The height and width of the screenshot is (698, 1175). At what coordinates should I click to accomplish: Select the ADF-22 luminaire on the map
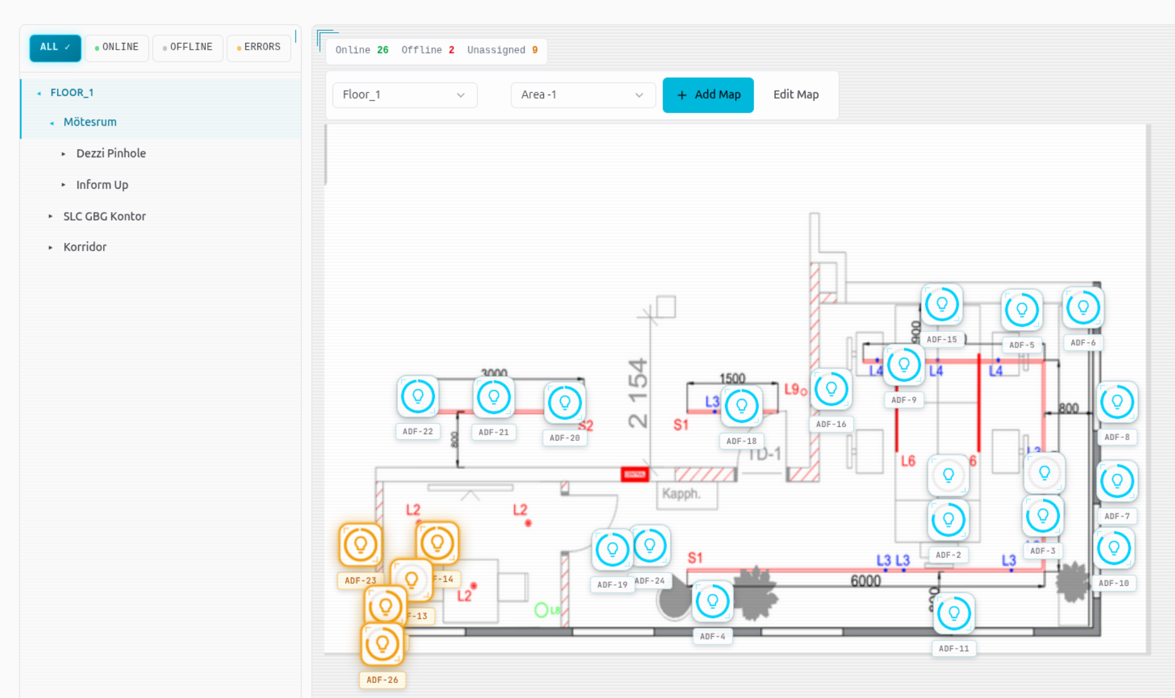coord(417,397)
